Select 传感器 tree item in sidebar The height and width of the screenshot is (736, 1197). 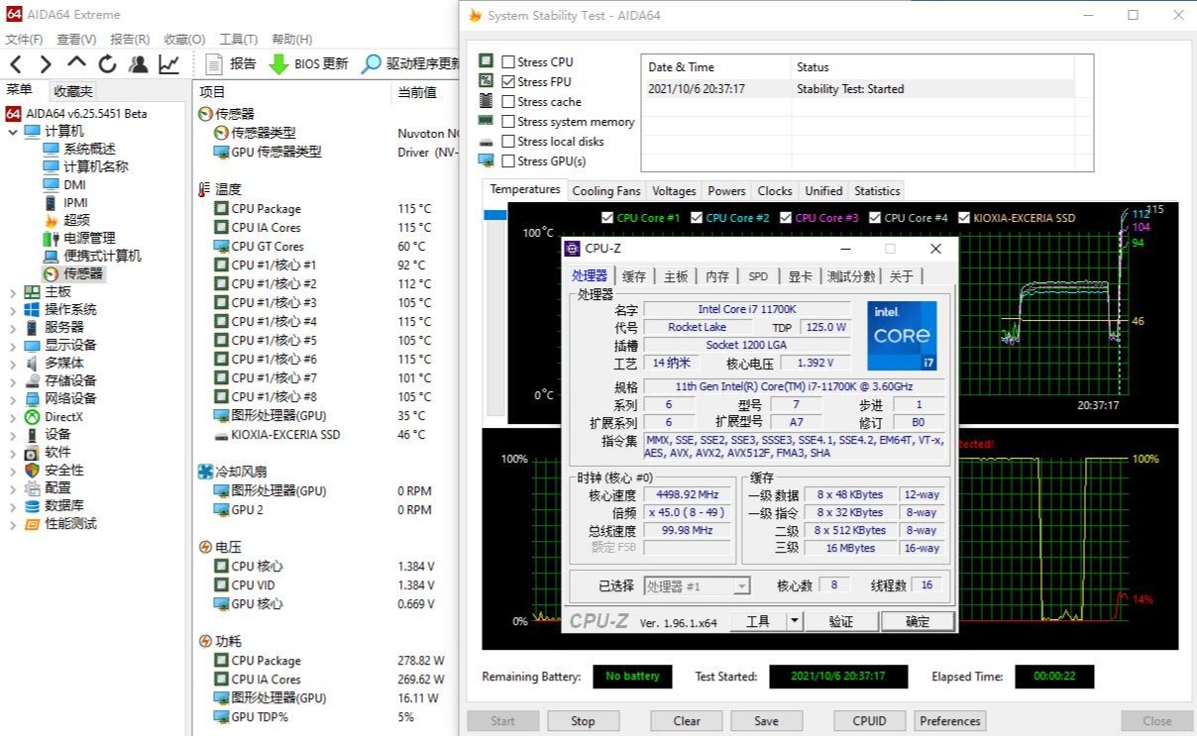pyautogui.click(x=83, y=273)
